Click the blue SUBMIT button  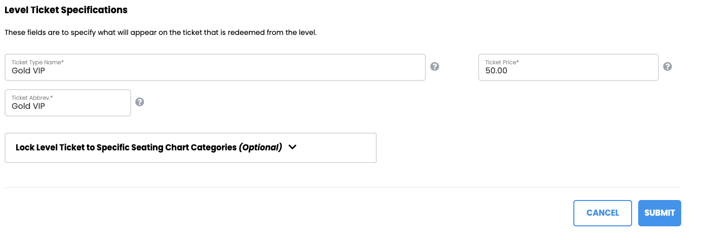click(659, 213)
